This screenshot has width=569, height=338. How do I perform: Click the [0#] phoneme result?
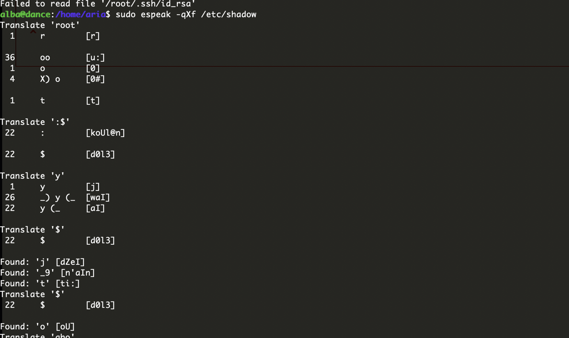[x=95, y=79]
